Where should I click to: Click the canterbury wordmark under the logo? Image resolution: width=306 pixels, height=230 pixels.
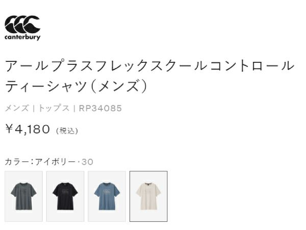click(22, 37)
